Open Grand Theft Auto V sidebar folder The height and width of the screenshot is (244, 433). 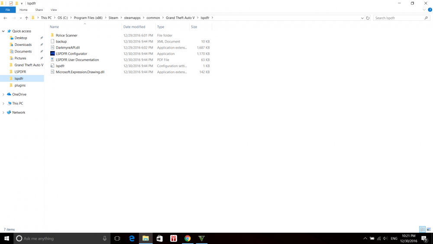[x=29, y=65]
